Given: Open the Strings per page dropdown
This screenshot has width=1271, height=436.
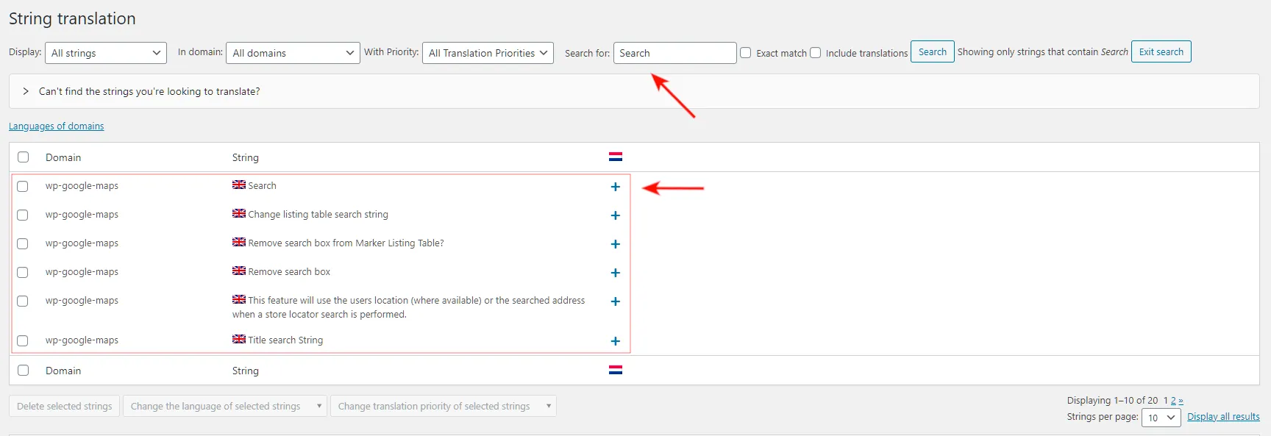Looking at the screenshot, I should click(1161, 418).
